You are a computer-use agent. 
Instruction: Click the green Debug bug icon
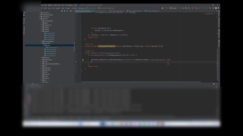183,8
